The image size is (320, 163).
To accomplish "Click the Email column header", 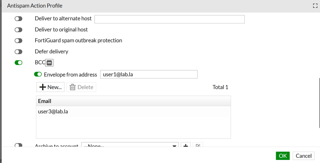I will 133,101.
